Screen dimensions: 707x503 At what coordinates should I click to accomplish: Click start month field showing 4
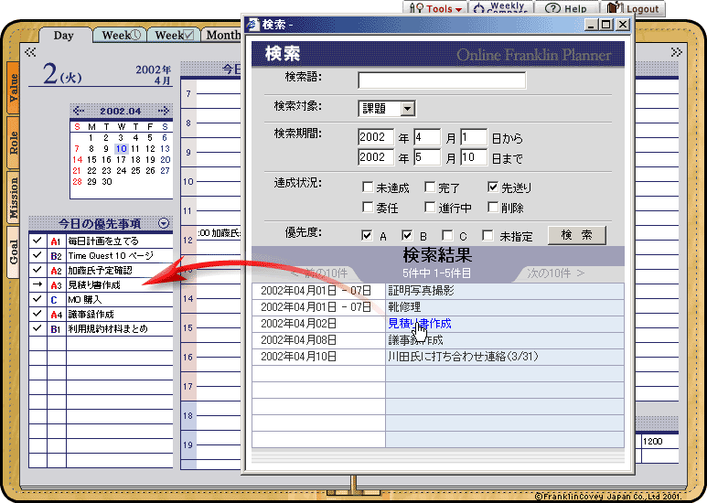pyautogui.click(x=427, y=137)
